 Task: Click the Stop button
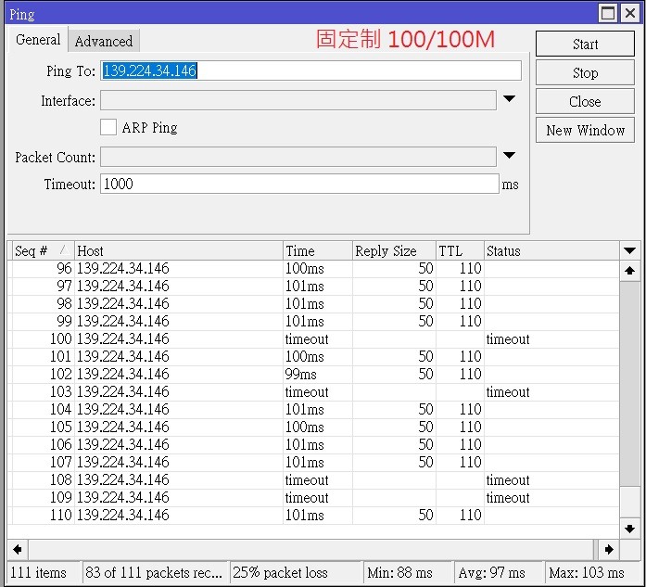[x=585, y=72]
